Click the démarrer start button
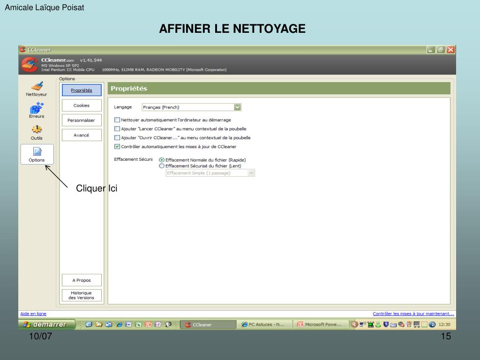Viewport: 480px width, 360px height. pos(47,324)
